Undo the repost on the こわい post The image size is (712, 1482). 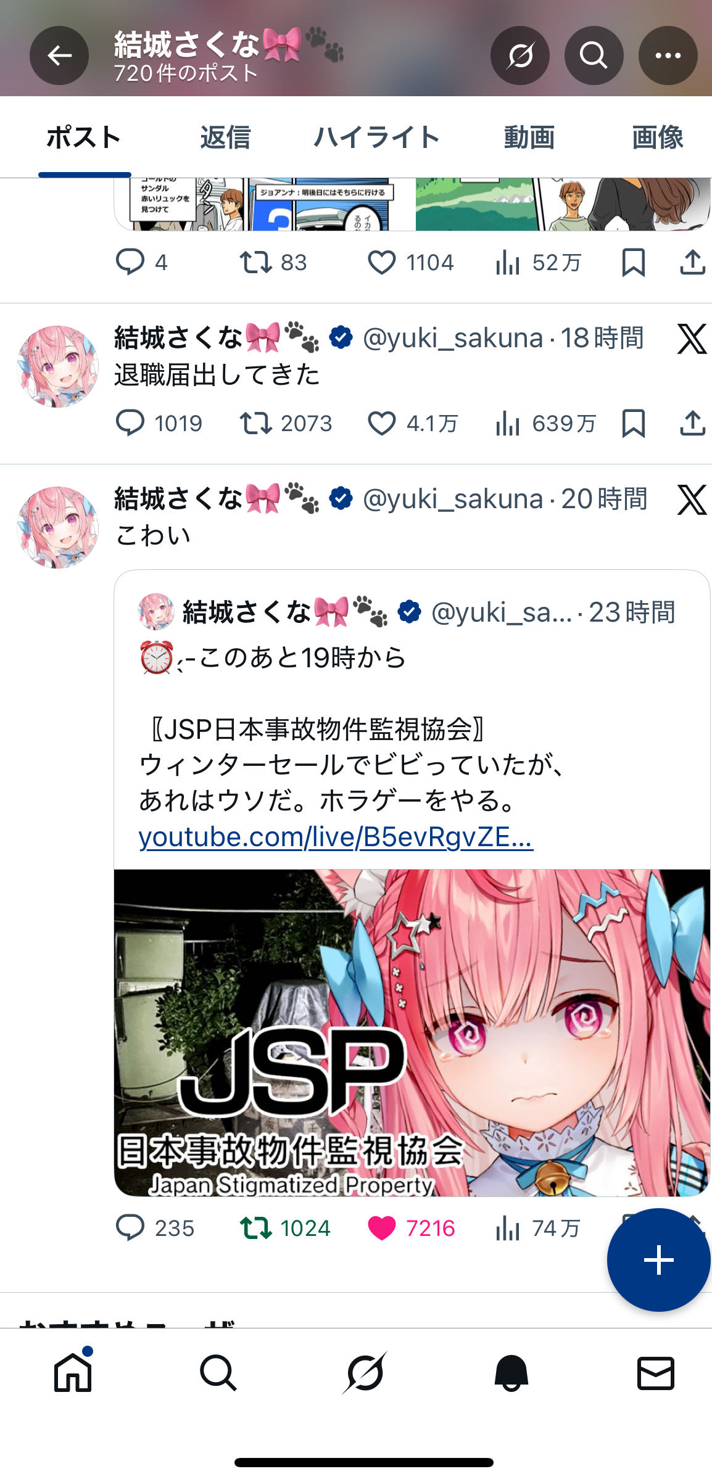[255, 1228]
